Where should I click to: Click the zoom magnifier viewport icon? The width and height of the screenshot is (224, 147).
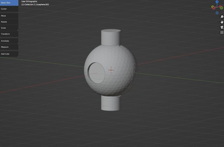click(222, 17)
